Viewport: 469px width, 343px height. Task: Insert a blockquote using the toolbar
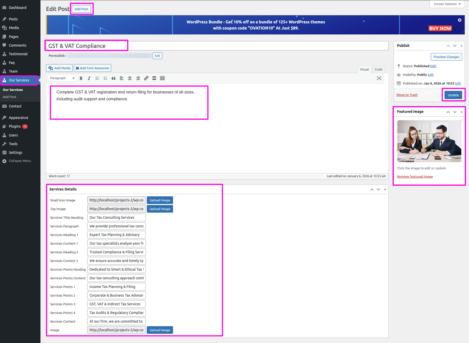coord(113,78)
